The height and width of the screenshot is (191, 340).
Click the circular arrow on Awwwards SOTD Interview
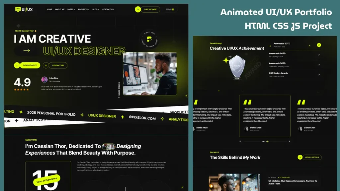click(x=318, y=45)
